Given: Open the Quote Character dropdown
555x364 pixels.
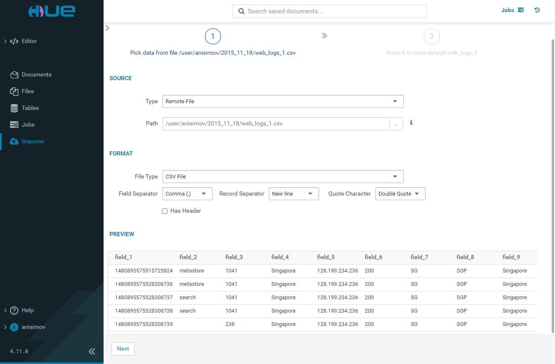Looking at the screenshot, I should [400, 194].
